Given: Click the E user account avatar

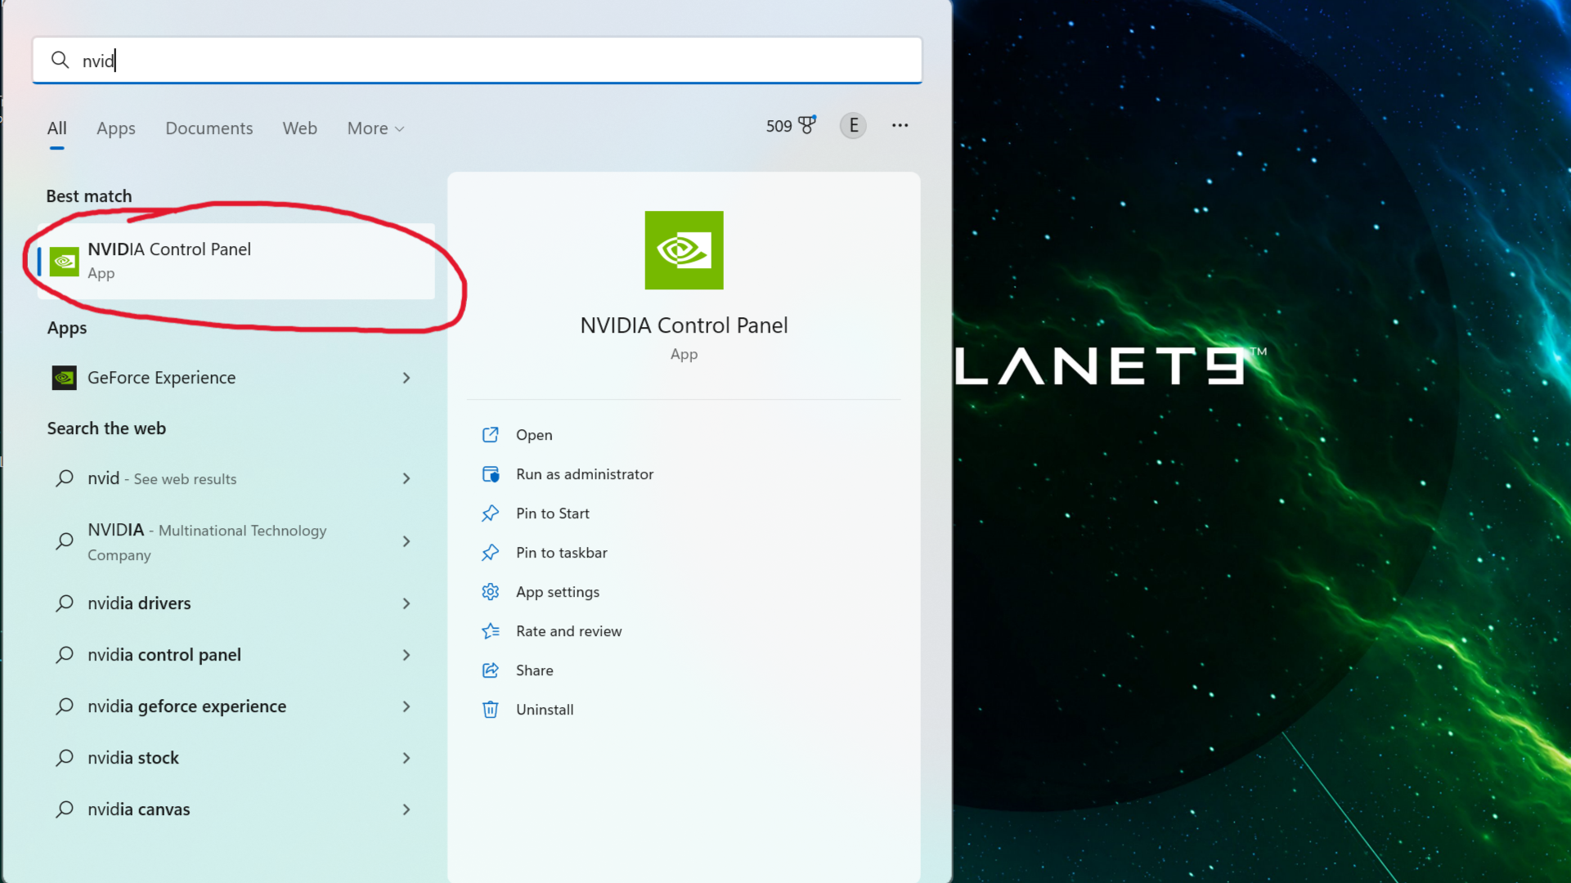Looking at the screenshot, I should [x=853, y=125].
